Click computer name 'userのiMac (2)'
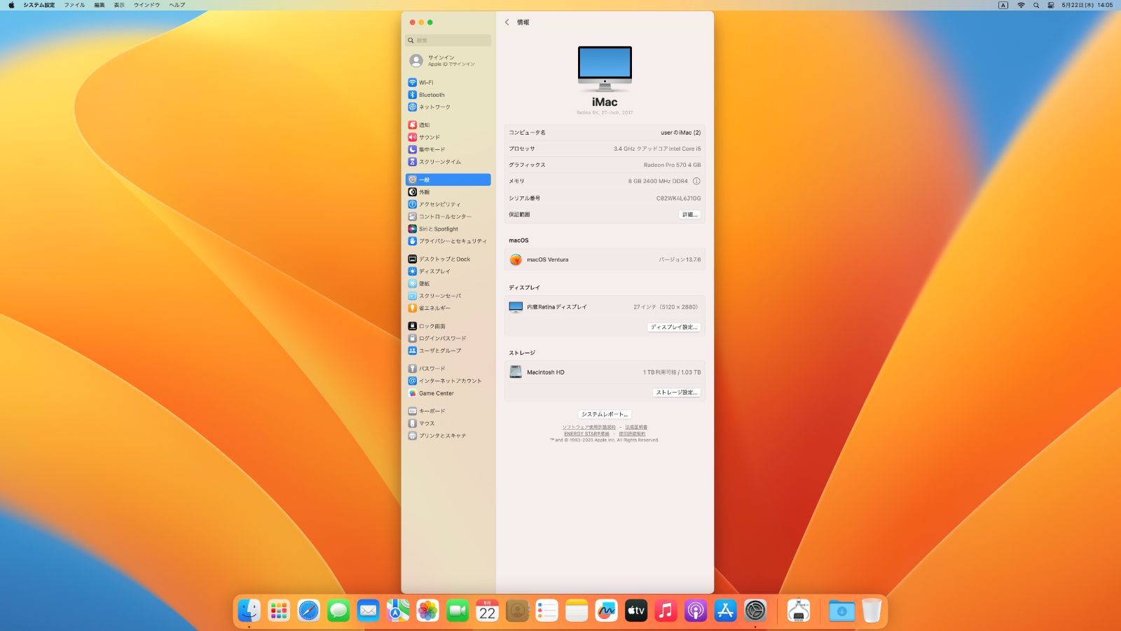Screen dimensions: 1121x631 pyautogui.click(x=680, y=133)
